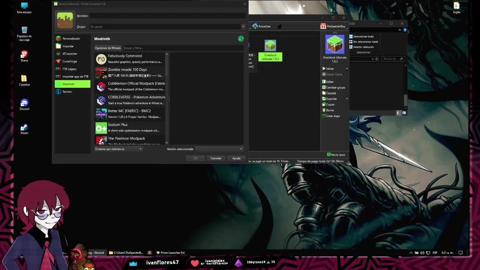Expand the Iniciar dropdown arrow
Screen dimensions: 480x270
346,69
